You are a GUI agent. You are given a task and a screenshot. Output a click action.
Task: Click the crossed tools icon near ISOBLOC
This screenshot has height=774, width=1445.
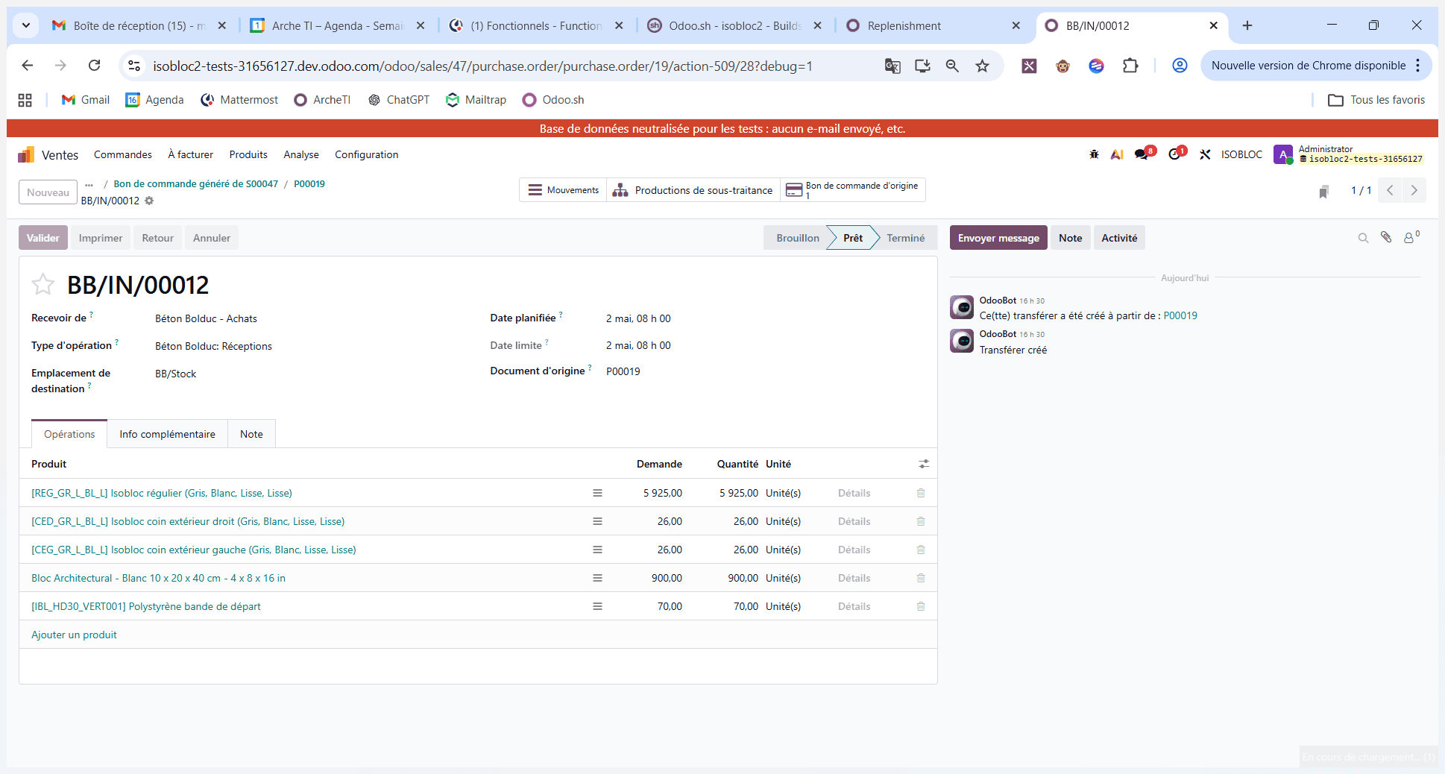coord(1205,154)
